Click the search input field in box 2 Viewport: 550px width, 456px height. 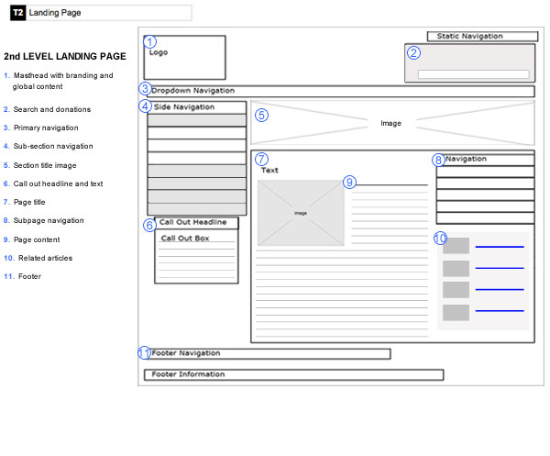[473, 74]
